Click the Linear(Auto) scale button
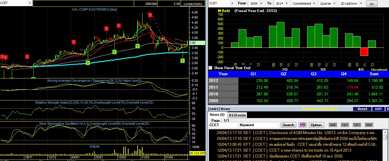Screen dimensions: 389x161 tap(193, 4)
